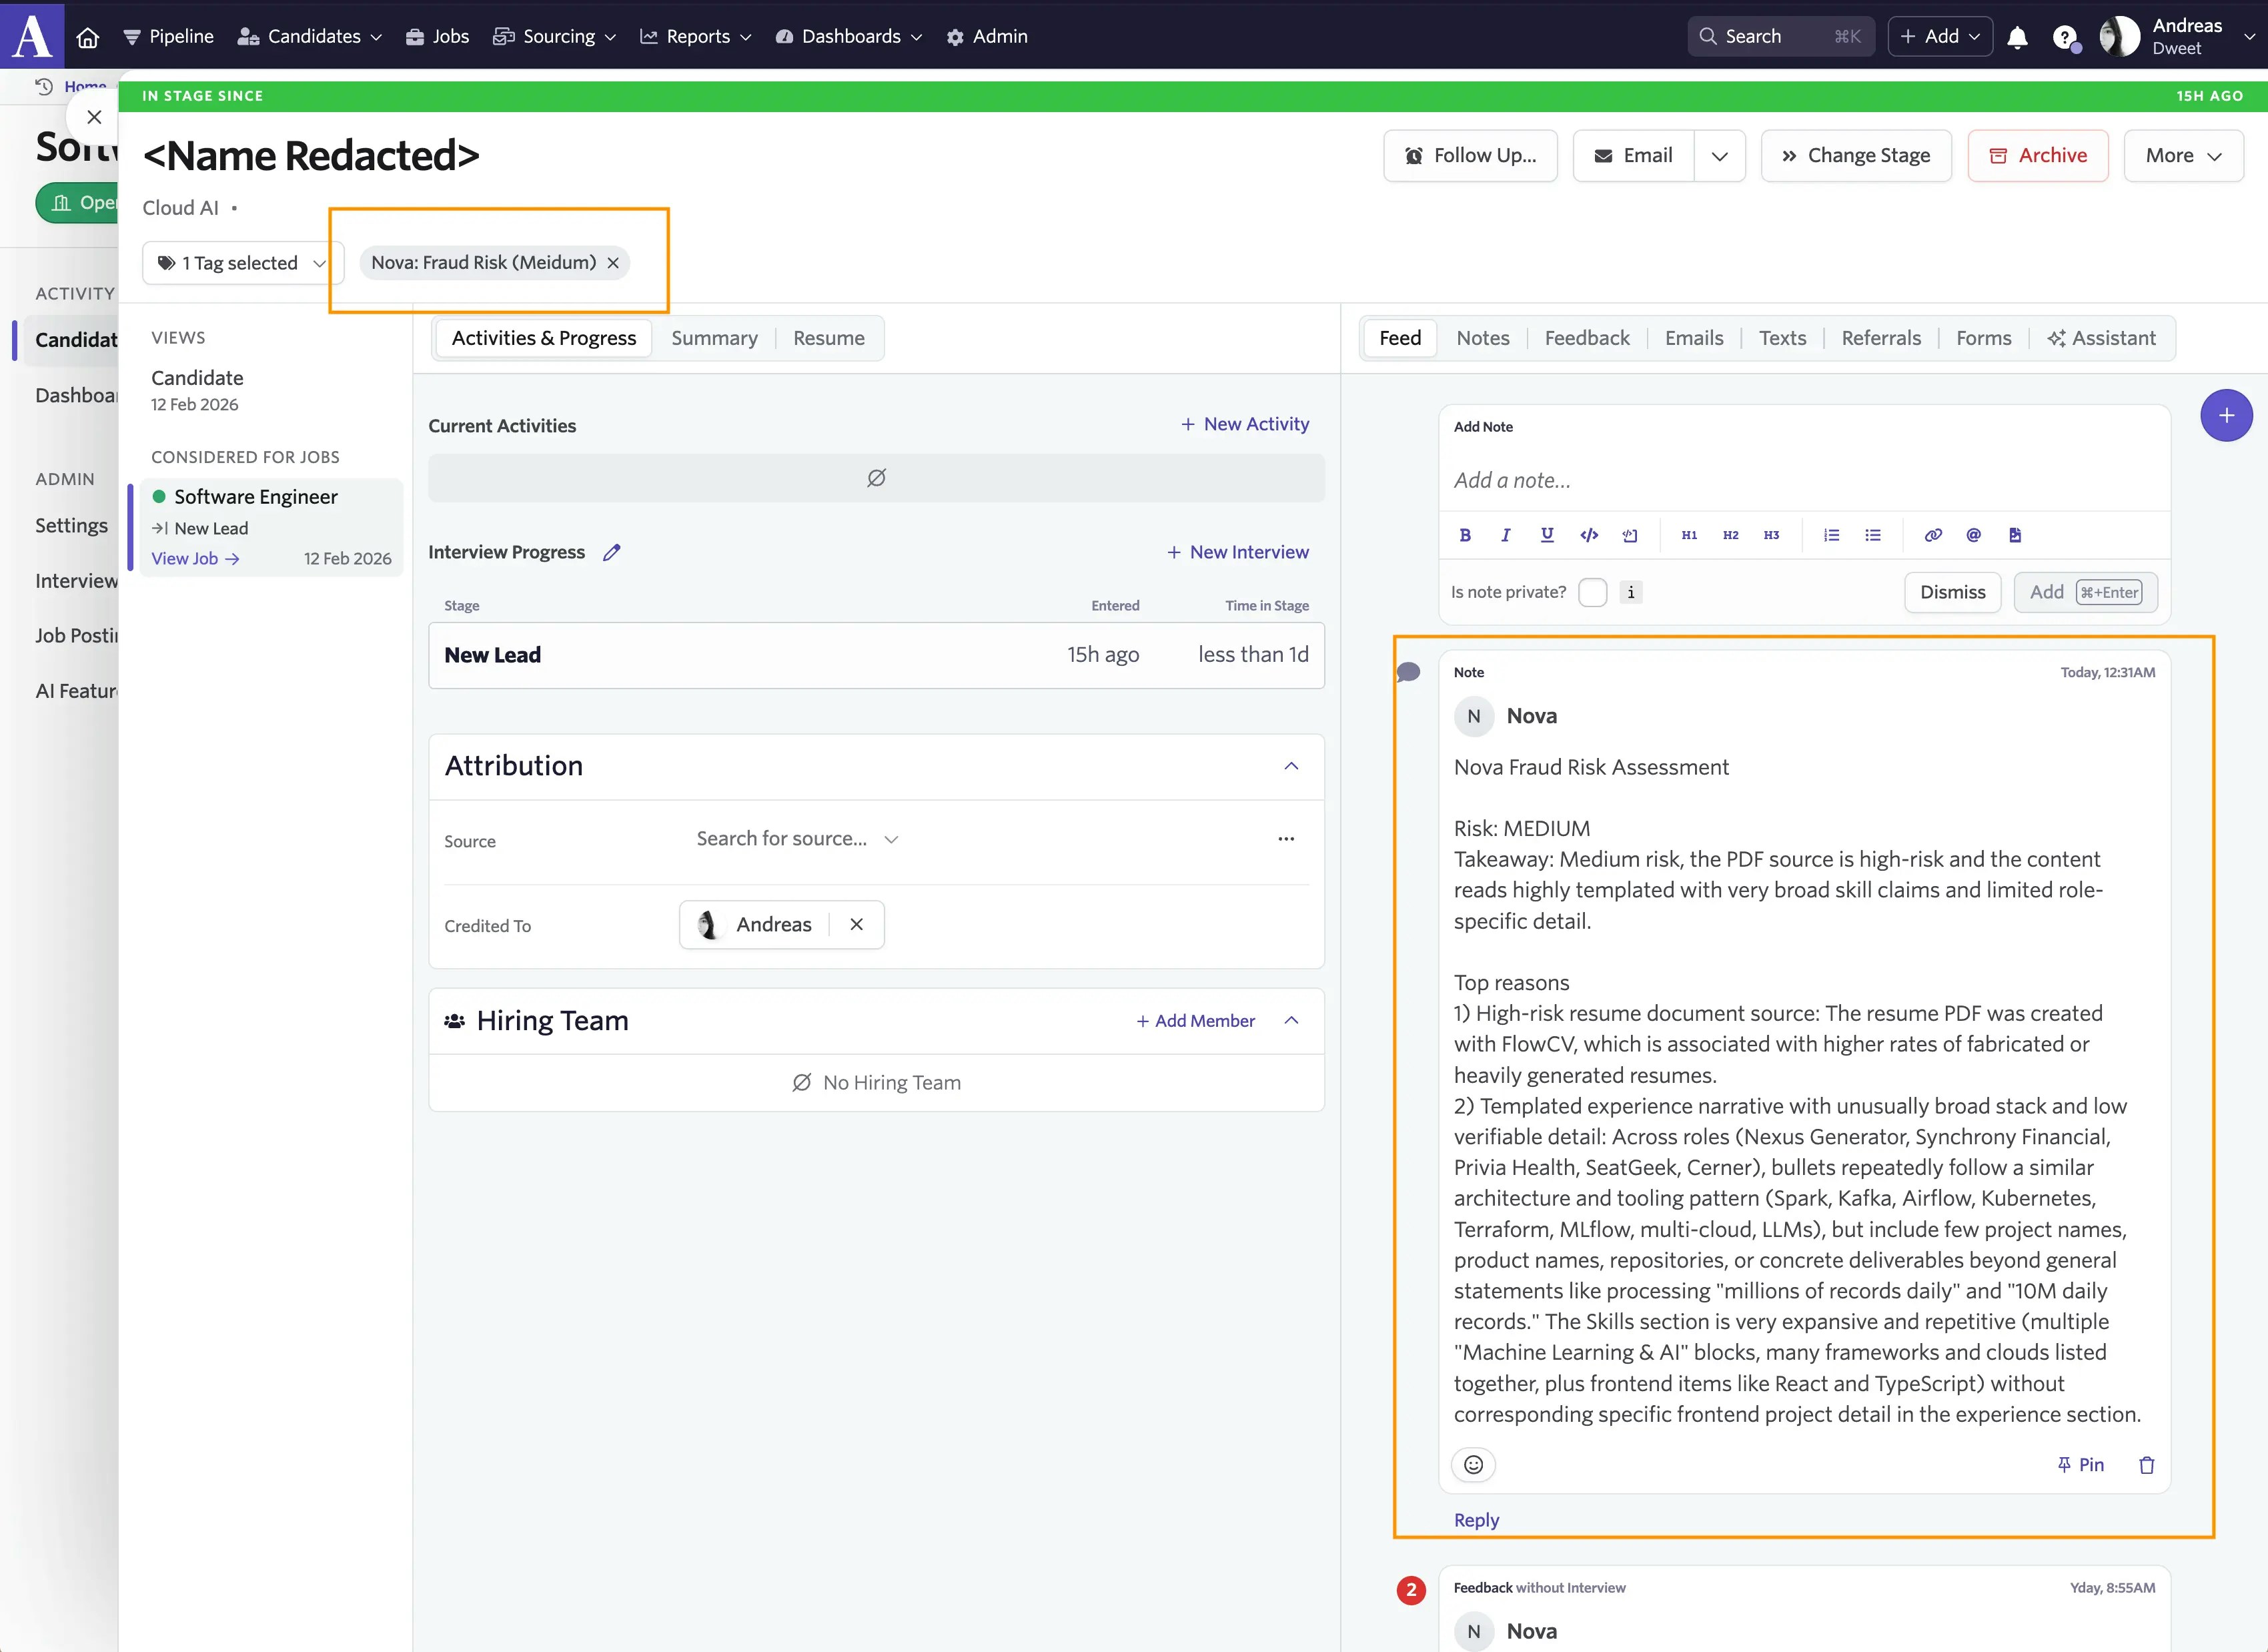
Task: Open the Email options dropdown arrow
Action: click(x=1719, y=156)
